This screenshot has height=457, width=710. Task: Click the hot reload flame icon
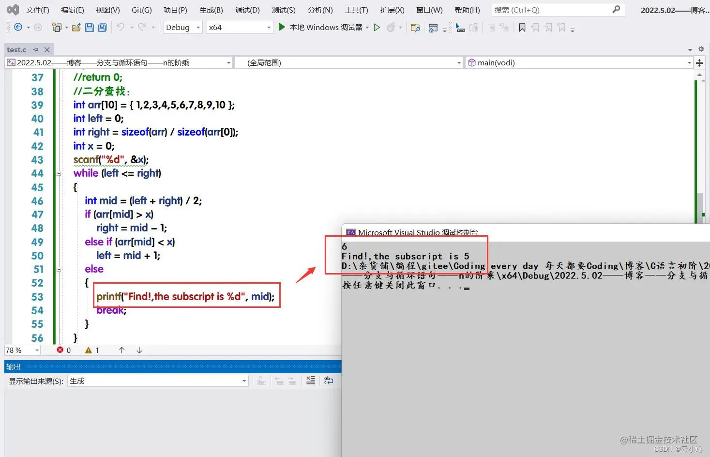pos(391,28)
